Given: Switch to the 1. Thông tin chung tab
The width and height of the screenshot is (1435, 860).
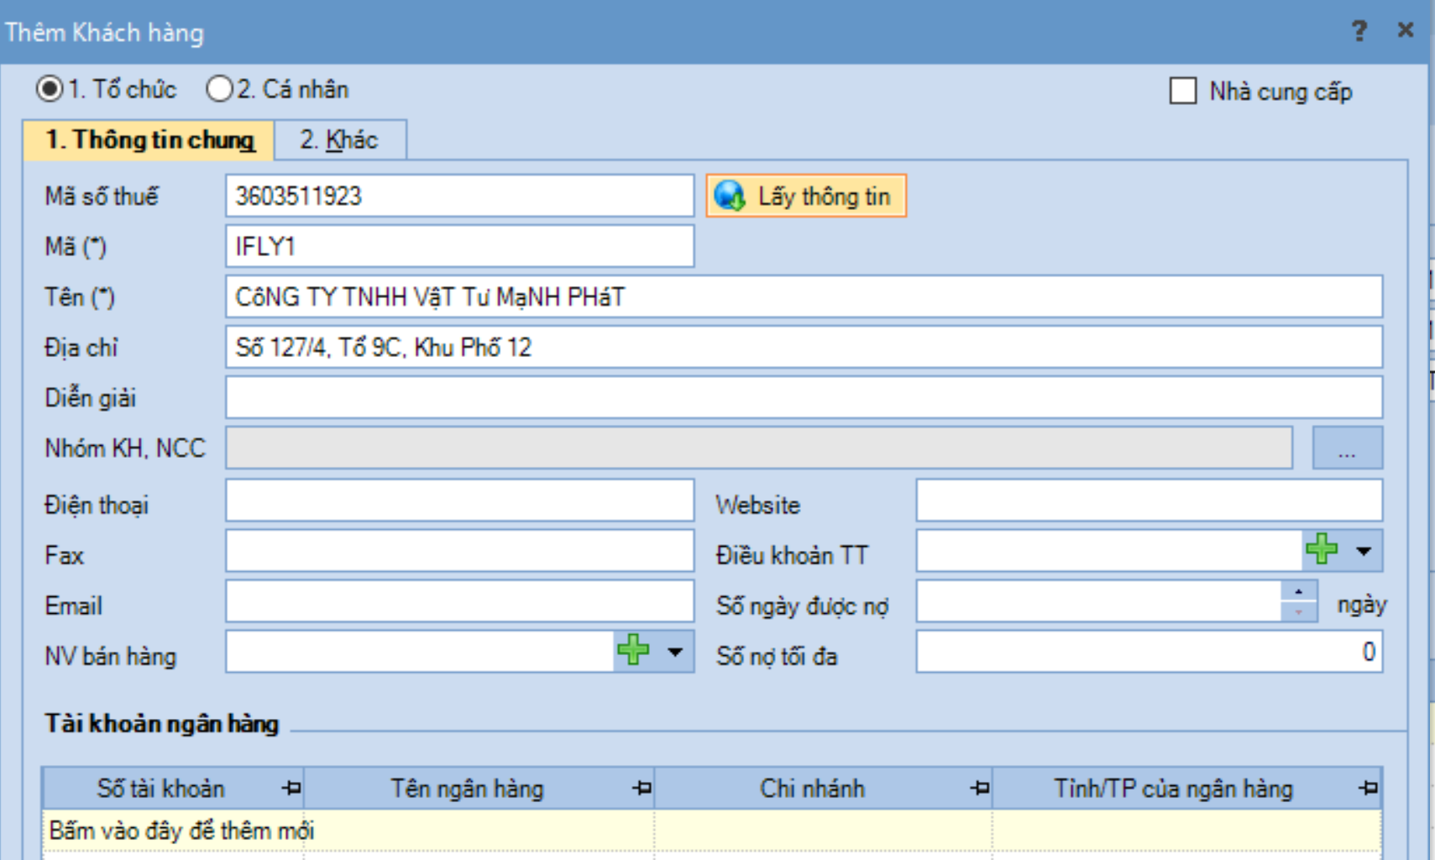Looking at the screenshot, I should [x=149, y=139].
